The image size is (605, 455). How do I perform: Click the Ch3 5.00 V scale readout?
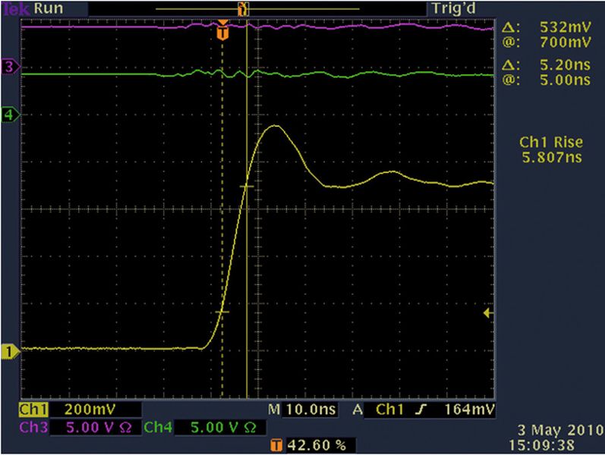(99, 428)
